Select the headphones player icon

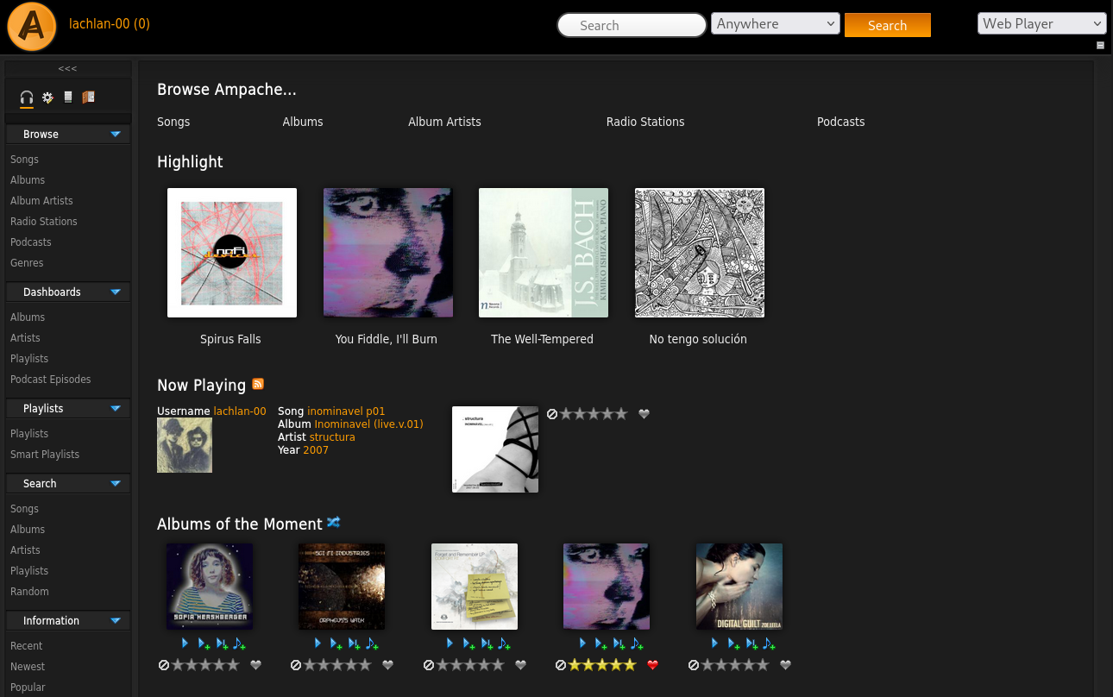pos(26,97)
